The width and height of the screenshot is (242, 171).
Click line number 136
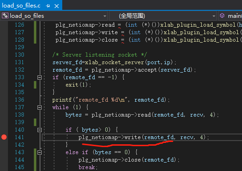click(x=20, y=100)
